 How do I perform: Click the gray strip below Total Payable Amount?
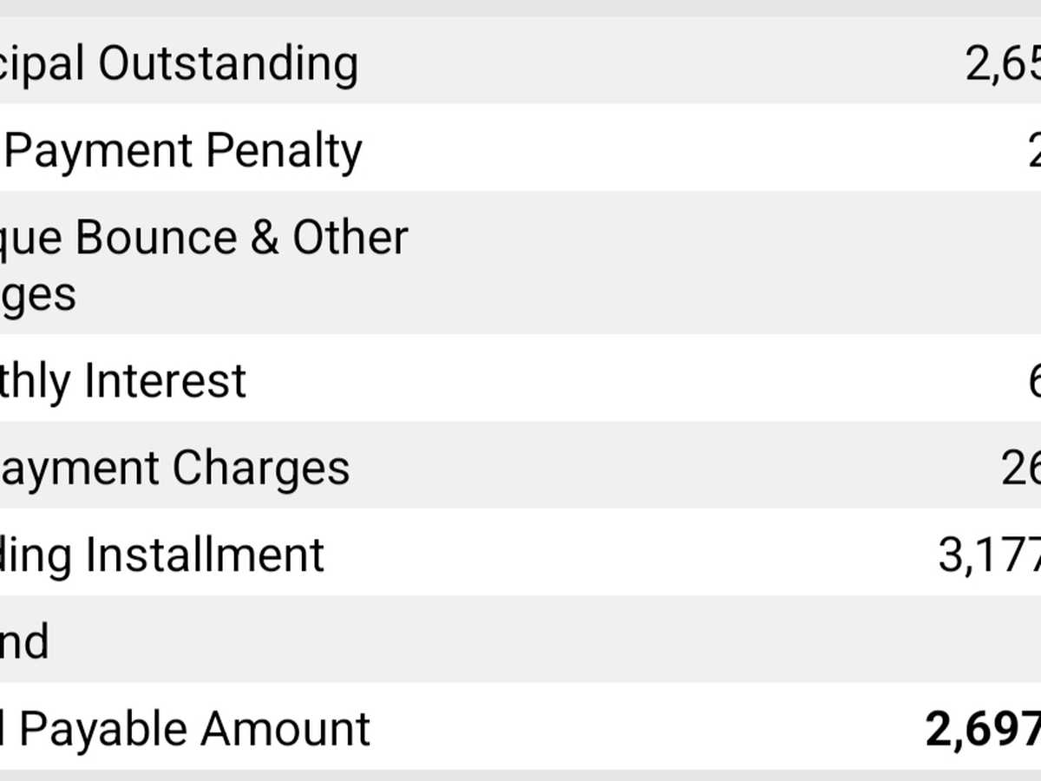tap(520, 775)
